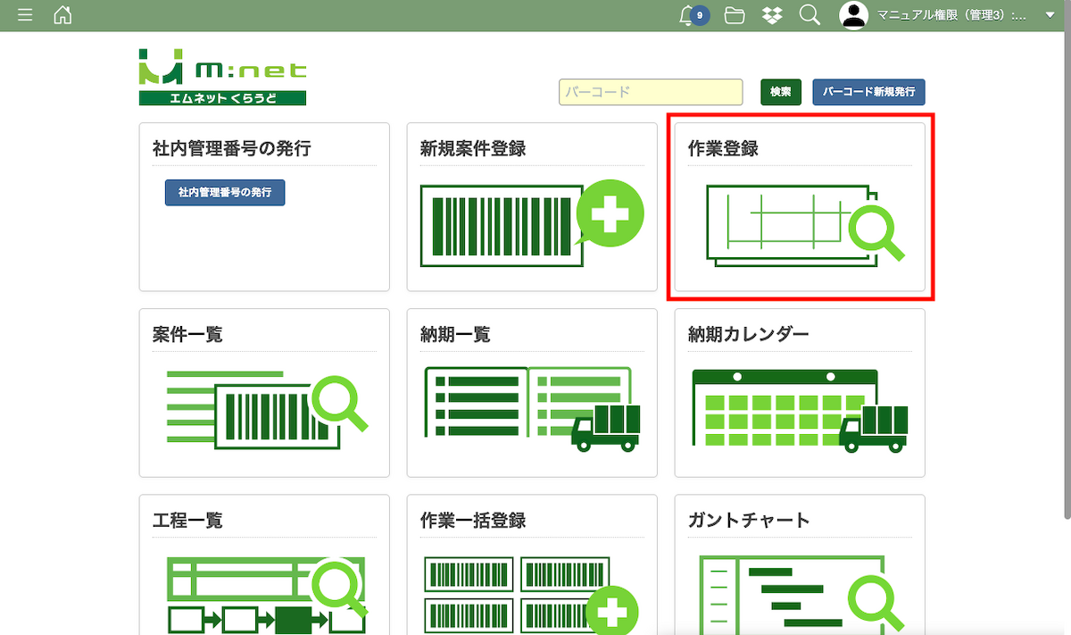Open 作業一括登録 multi-barcode icon
This screenshot has height=635, width=1071.
(531, 594)
